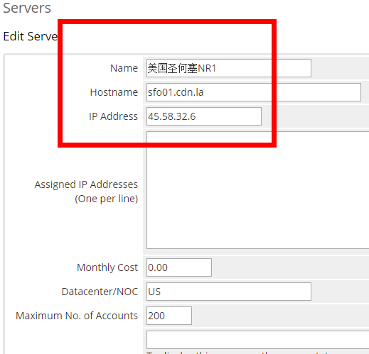The height and width of the screenshot is (354, 369).
Task: Click the Name input field
Action: click(x=229, y=68)
